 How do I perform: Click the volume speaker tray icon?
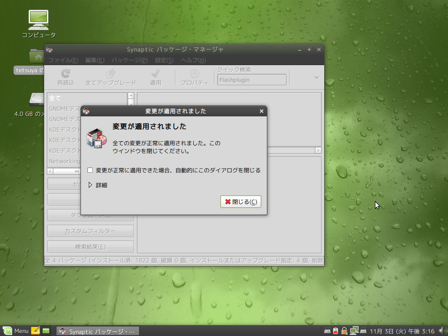[x=442, y=331]
